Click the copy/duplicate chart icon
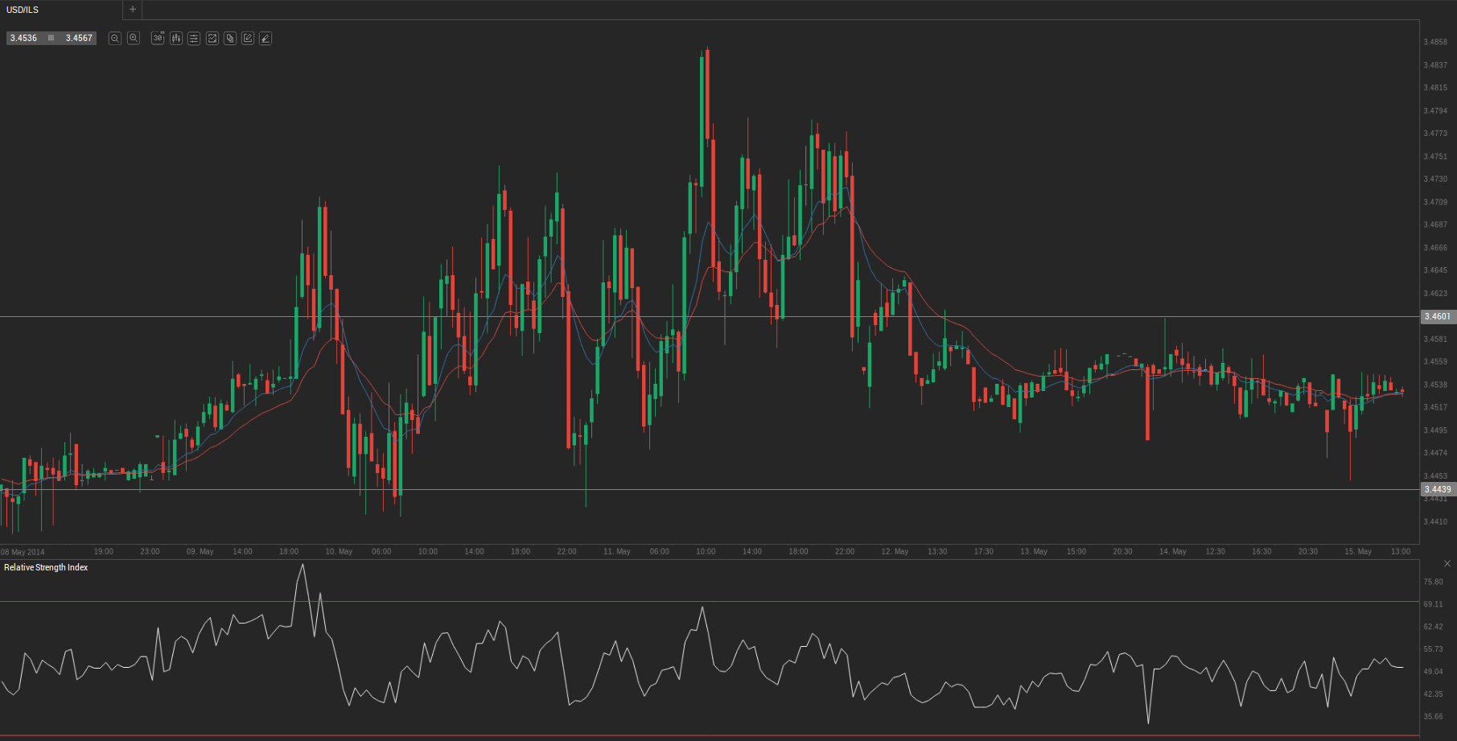The image size is (1457, 741). click(x=230, y=38)
